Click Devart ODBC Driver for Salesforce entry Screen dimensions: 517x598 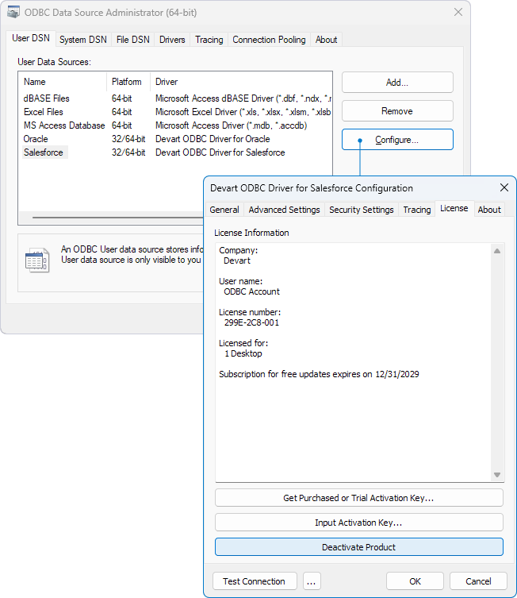[x=220, y=152]
